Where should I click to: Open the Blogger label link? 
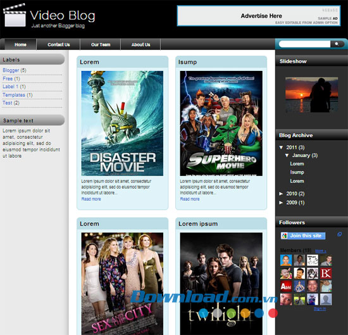click(11, 70)
